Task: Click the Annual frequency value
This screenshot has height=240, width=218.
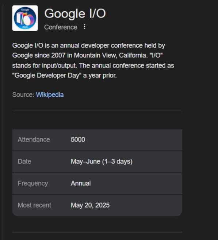Action: [x=81, y=183]
